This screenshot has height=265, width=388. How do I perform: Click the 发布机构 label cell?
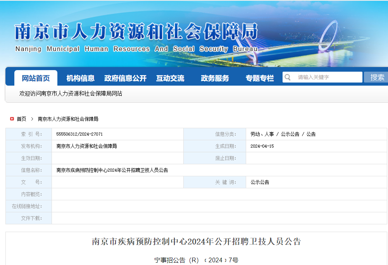29,146
